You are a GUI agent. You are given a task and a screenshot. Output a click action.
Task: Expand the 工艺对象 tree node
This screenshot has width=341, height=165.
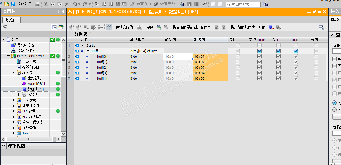click(14, 100)
